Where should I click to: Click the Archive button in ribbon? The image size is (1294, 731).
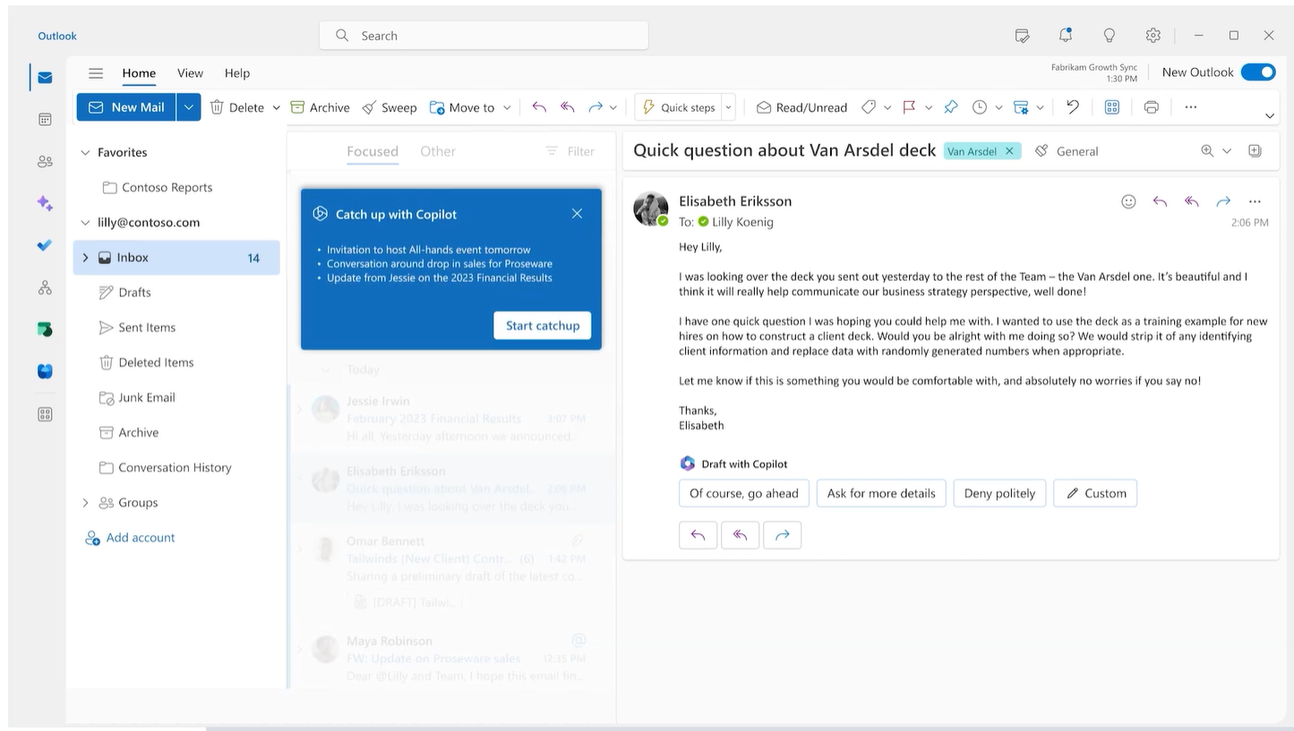[x=320, y=107]
